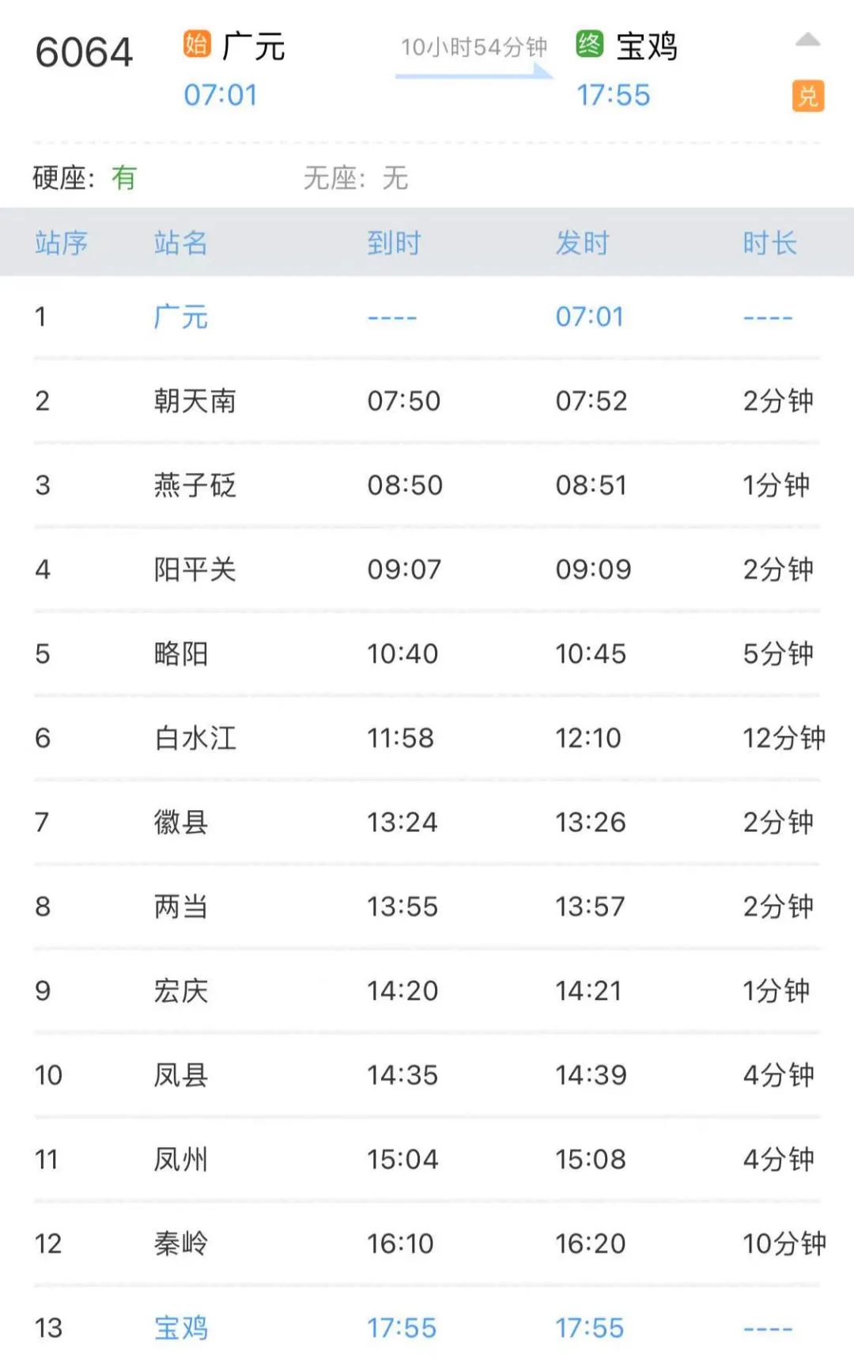The height and width of the screenshot is (1359, 854).
Task: Open the 广元 station link in row 1
Action: [x=180, y=317]
